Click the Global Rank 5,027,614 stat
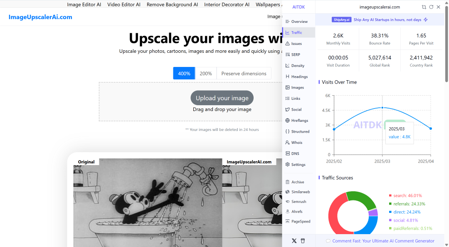Screen dimensions: 449x247 click(380, 61)
